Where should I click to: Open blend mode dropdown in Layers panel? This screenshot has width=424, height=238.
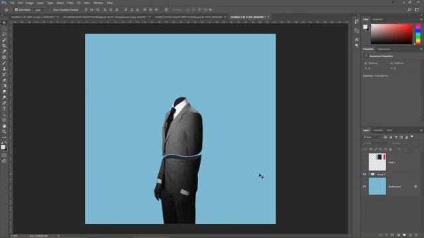click(x=376, y=143)
